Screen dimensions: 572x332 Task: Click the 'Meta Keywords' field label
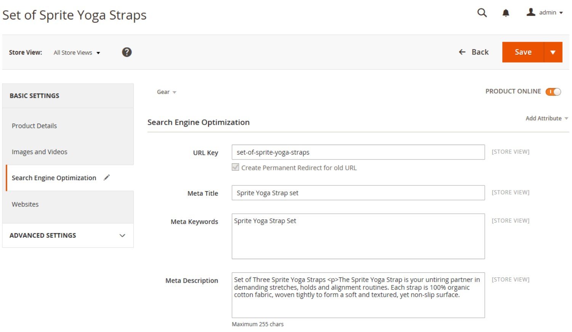[x=194, y=222]
